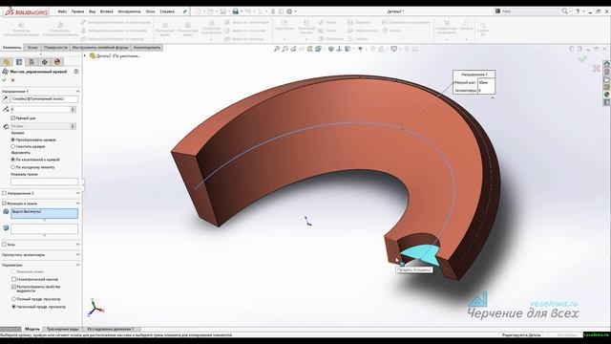Collapse the Направление 1 callout in the viewport
The width and height of the screenshot is (611, 344).
click(x=493, y=97)
